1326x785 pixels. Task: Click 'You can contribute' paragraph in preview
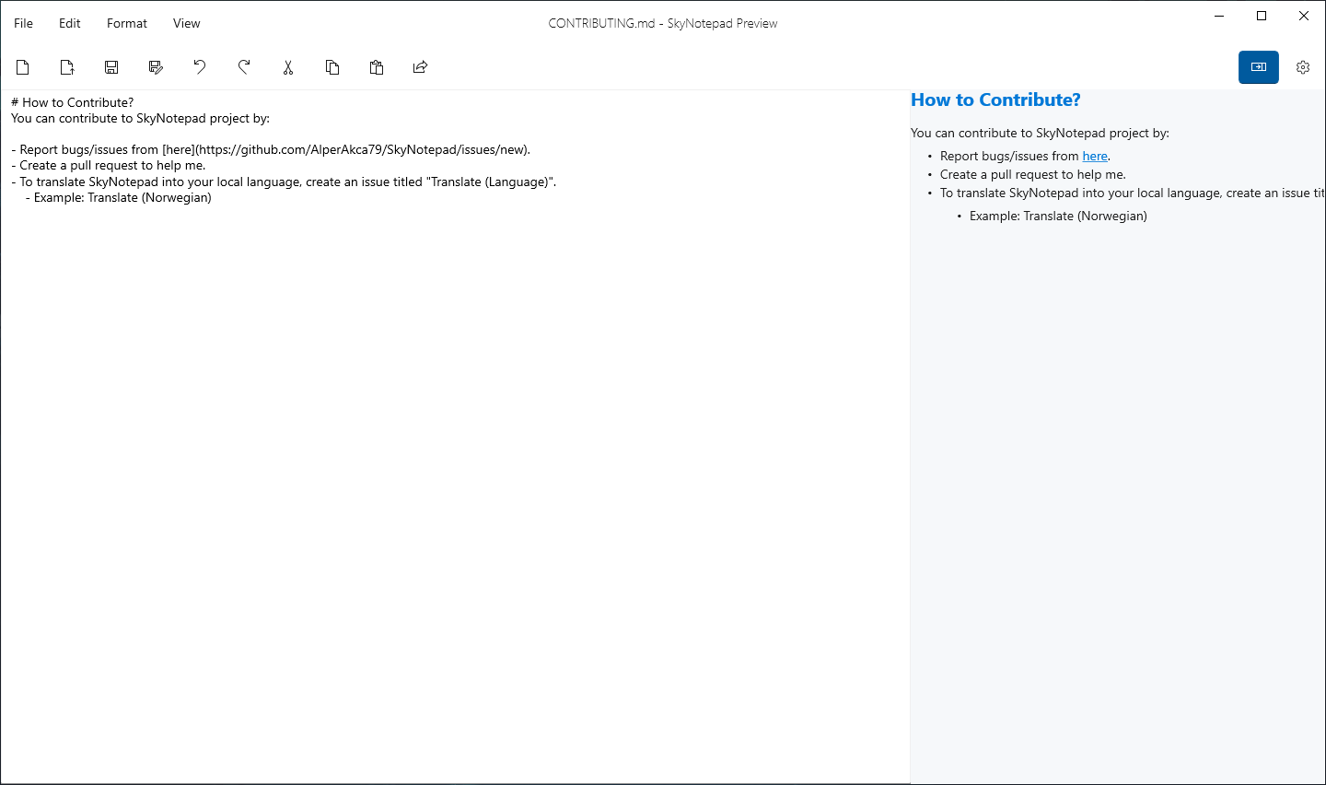(x=1040, y=134)
